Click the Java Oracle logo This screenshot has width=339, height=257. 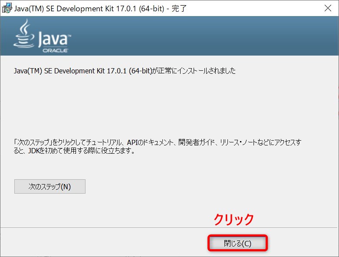click(42, 36)
